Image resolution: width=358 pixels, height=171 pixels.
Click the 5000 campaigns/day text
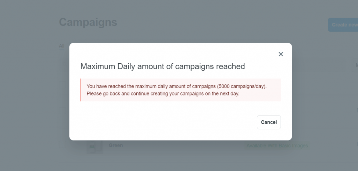pos(242,86)
